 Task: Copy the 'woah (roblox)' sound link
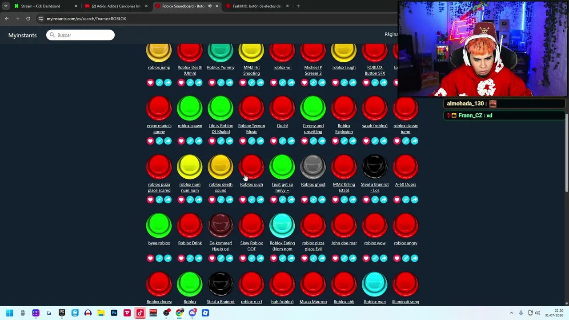click(x=375, y=141)
